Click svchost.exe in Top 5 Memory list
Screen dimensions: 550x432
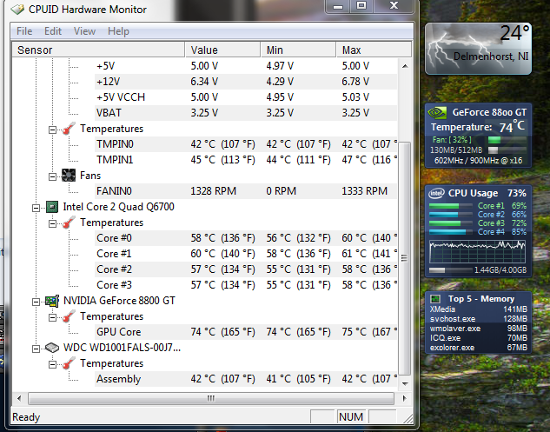point(453,319)
